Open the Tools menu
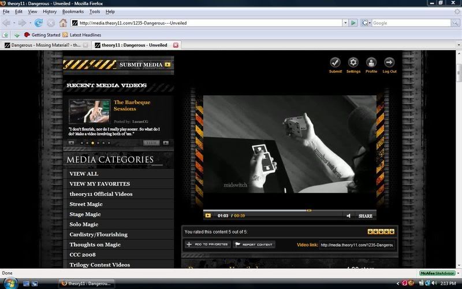462x289 pixels. coord(95,12)
